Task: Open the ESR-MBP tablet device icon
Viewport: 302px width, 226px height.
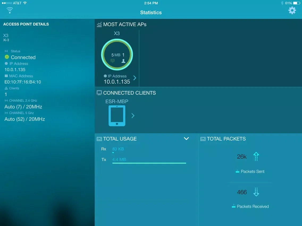Action: [117, 116]
